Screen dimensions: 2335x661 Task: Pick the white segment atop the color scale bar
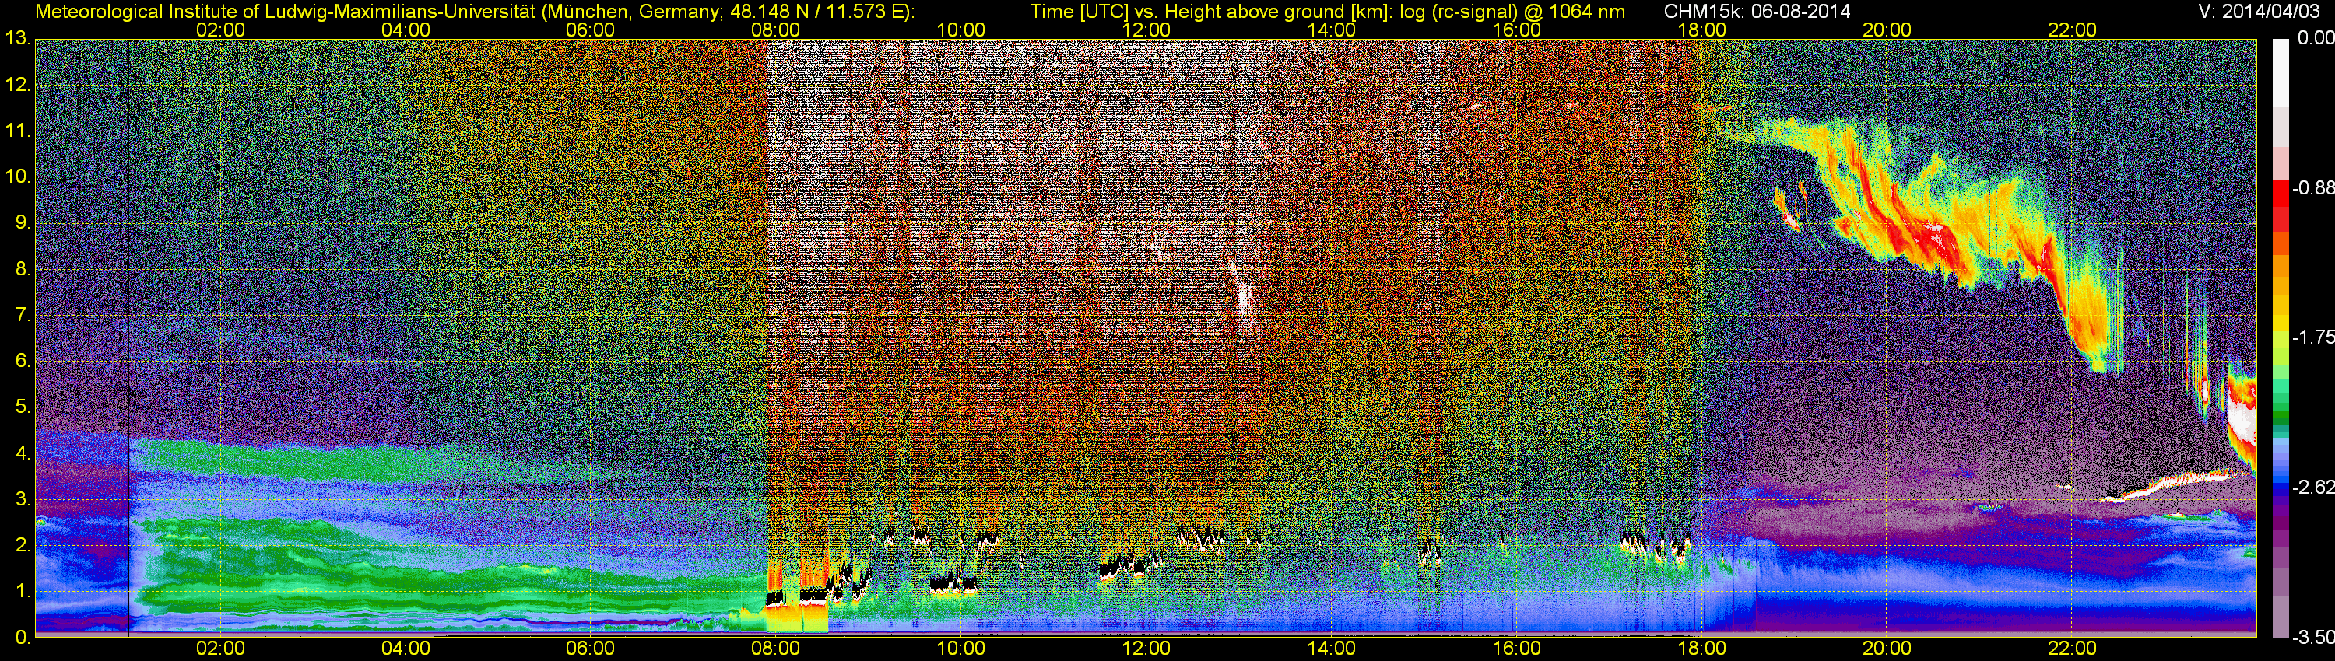(x=2280, y=72)
